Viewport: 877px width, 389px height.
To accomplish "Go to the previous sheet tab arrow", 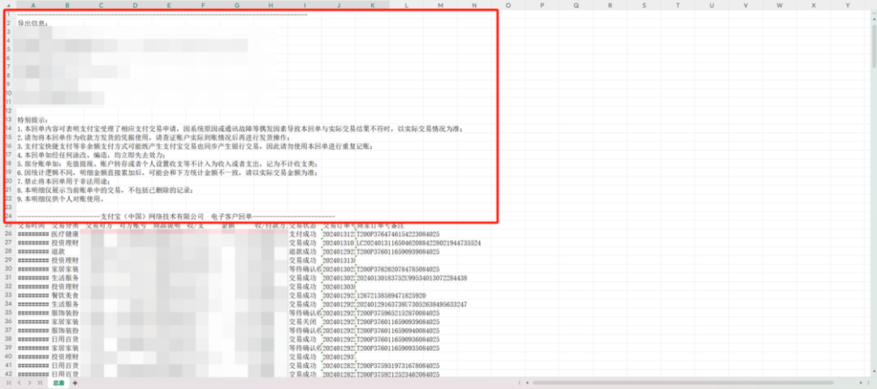I will pyautogui.click(x=19, y=383).
